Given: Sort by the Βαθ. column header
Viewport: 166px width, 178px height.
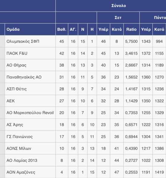Looking at the screenshot, I should pos(62,29).
